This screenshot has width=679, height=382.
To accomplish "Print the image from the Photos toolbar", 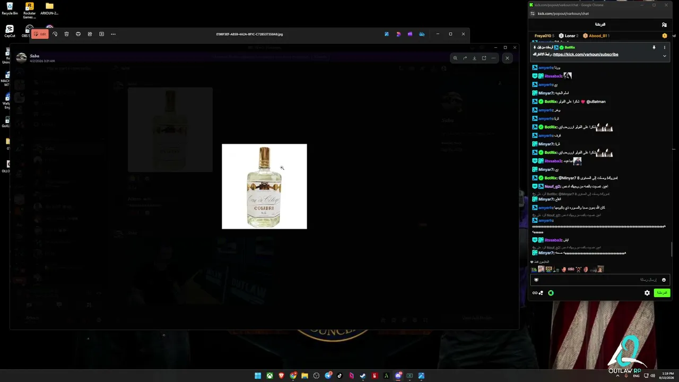I will pos(78,34).
